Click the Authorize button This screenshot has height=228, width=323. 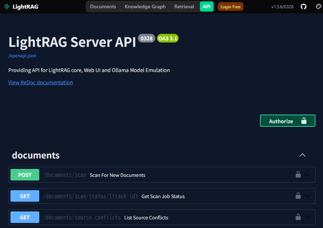click(x=288, y=121)
